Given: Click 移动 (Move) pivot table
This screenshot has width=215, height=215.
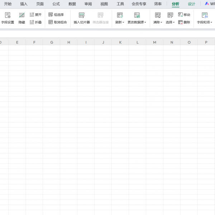Looking at the screenshot, I should point(184,15).
